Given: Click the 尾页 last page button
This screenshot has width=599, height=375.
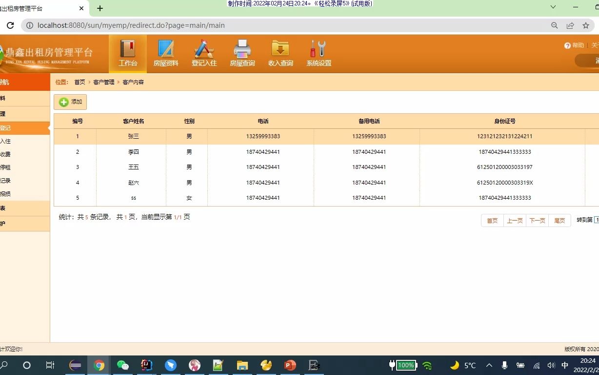Looking at the screenshot, I should coord(559,220).
